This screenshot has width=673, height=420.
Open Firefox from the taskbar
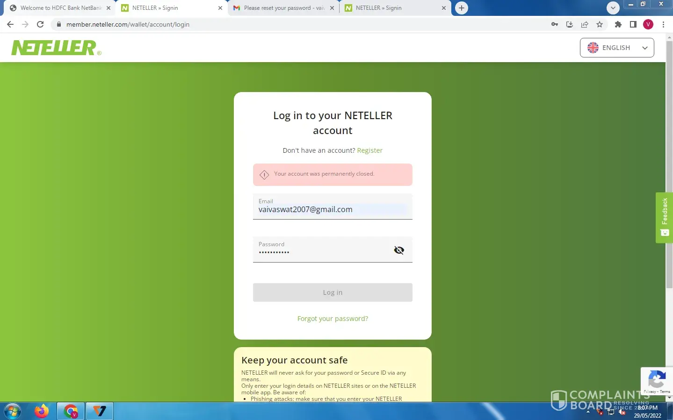tap(42, 411)
